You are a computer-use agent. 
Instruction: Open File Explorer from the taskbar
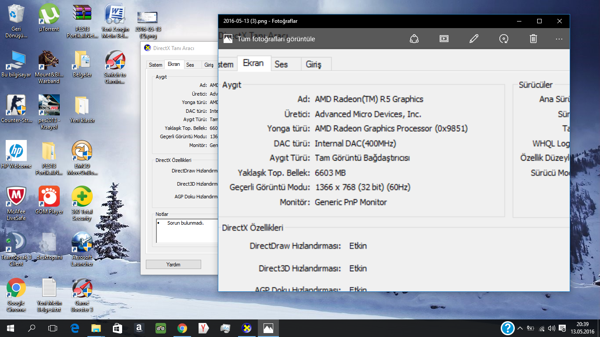tap(96, 328)
